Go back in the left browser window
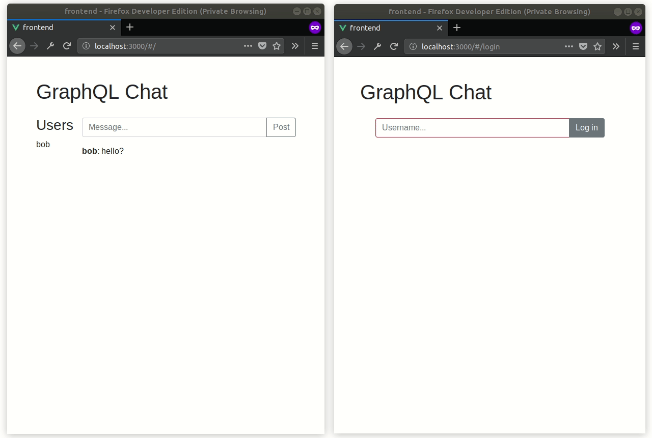 click(17, 46)
